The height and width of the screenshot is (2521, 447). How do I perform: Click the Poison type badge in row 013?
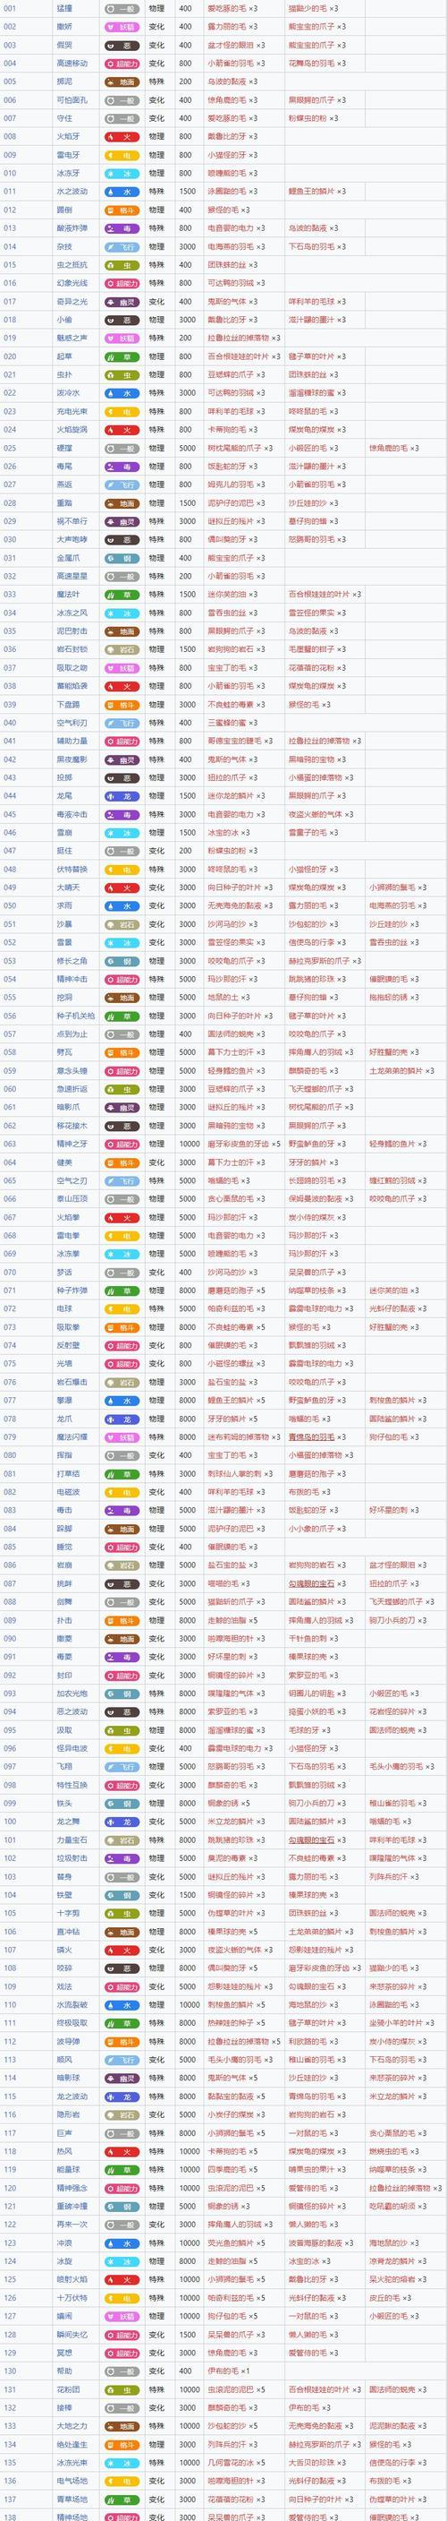click(121, 228)
